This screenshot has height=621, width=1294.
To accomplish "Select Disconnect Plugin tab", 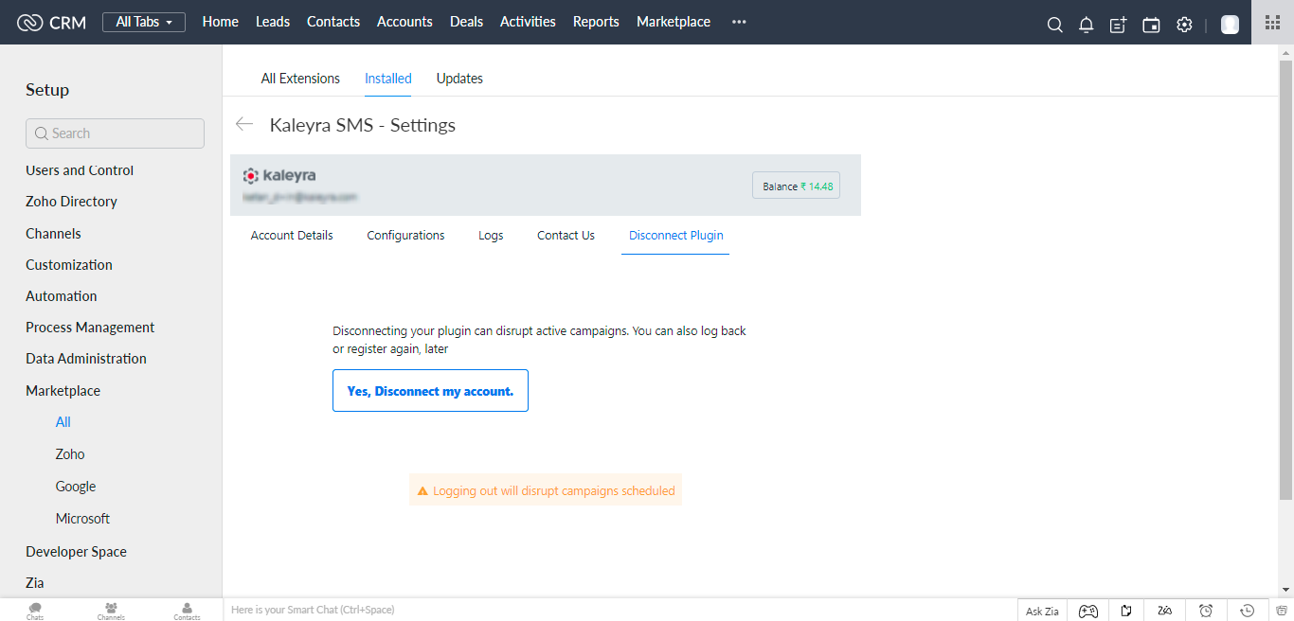I will (x=676, y=236).
